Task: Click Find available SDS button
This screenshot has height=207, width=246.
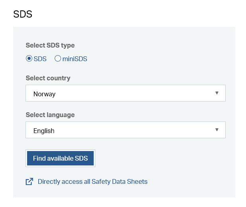Action: click(x=60, y=158)
